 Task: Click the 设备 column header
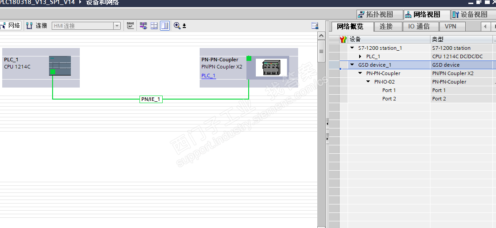(389, 40)
